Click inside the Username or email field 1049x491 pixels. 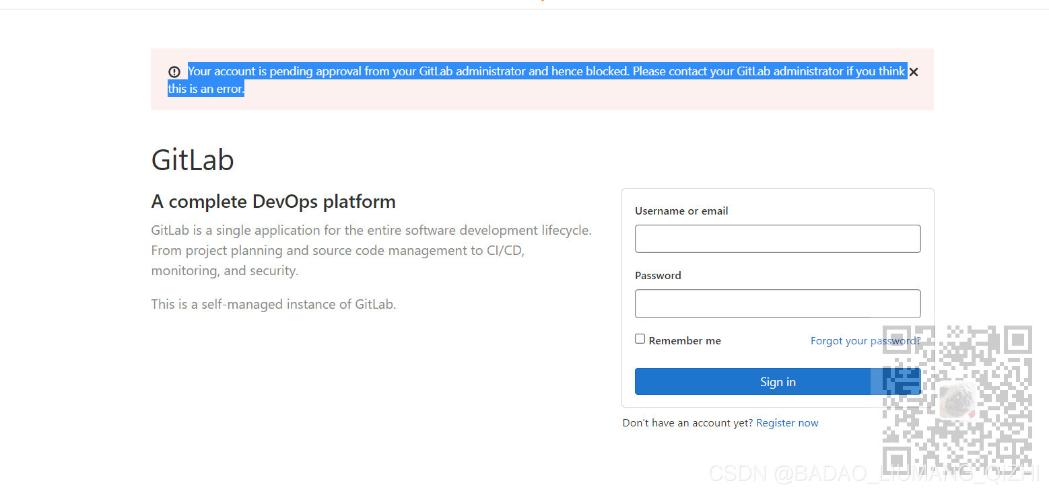777,239
